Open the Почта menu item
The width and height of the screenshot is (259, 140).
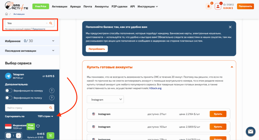[x=88, y=6]
